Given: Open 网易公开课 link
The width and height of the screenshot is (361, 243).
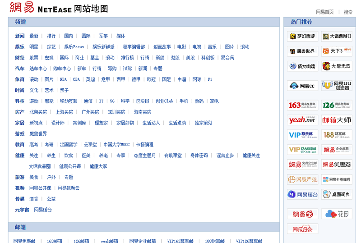Looking at the screenshot, I should [40, 188].
